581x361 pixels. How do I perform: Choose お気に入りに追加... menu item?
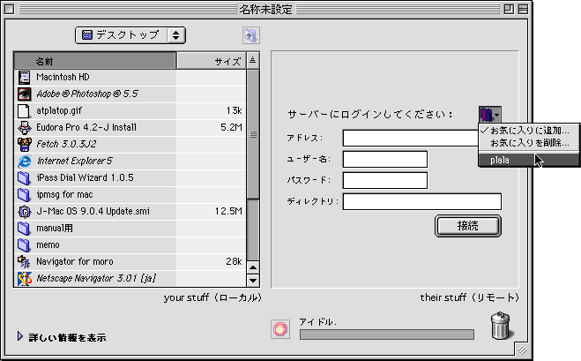529,131
